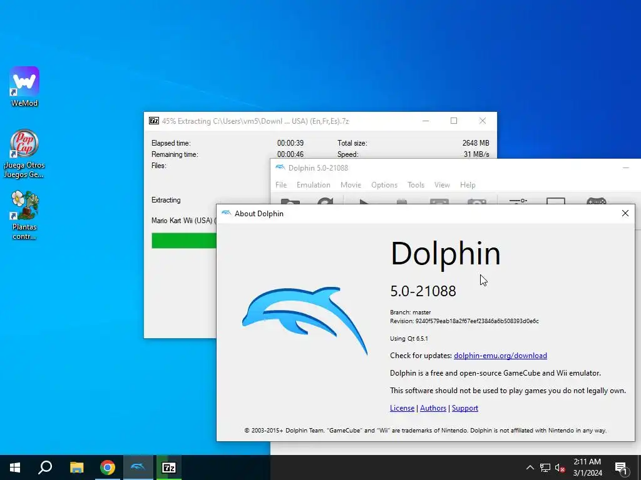This screenshot has width=641, height=480.
Task: Open the Support link
Action: coord(465,408)
